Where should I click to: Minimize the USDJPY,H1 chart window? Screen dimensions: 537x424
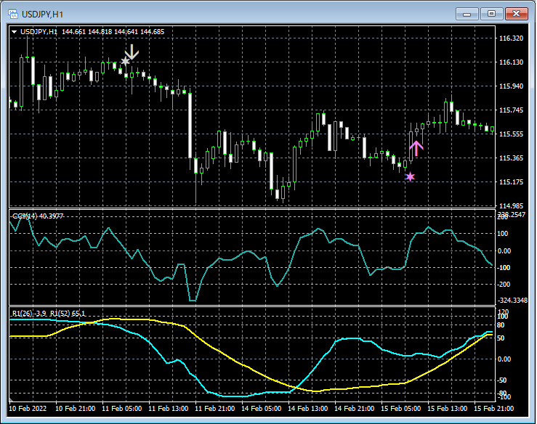pyautogui.click(x=467, y=13)
